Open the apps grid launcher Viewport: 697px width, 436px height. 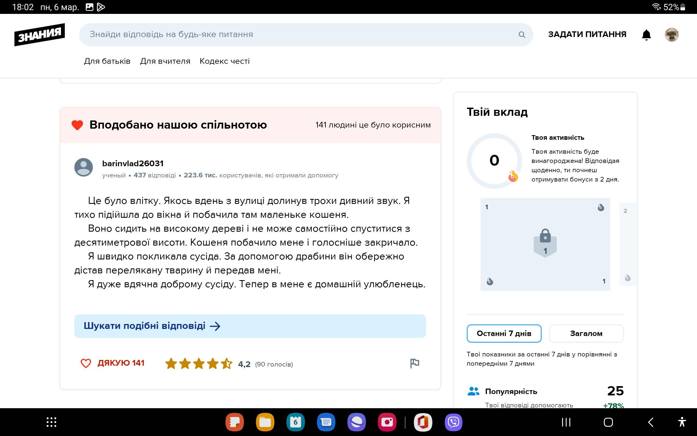[51, 422]
